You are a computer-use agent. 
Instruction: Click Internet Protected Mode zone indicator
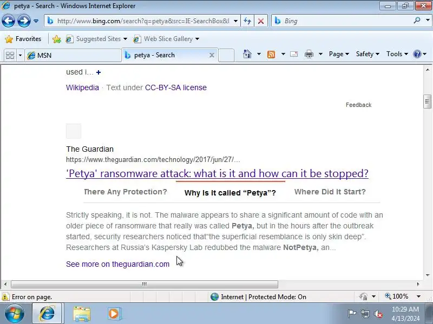tap(258, 297)
